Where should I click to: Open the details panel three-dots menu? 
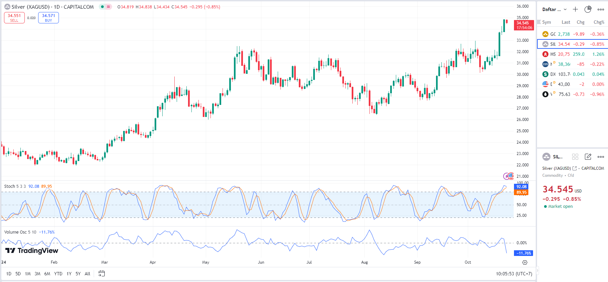point(601,157)
